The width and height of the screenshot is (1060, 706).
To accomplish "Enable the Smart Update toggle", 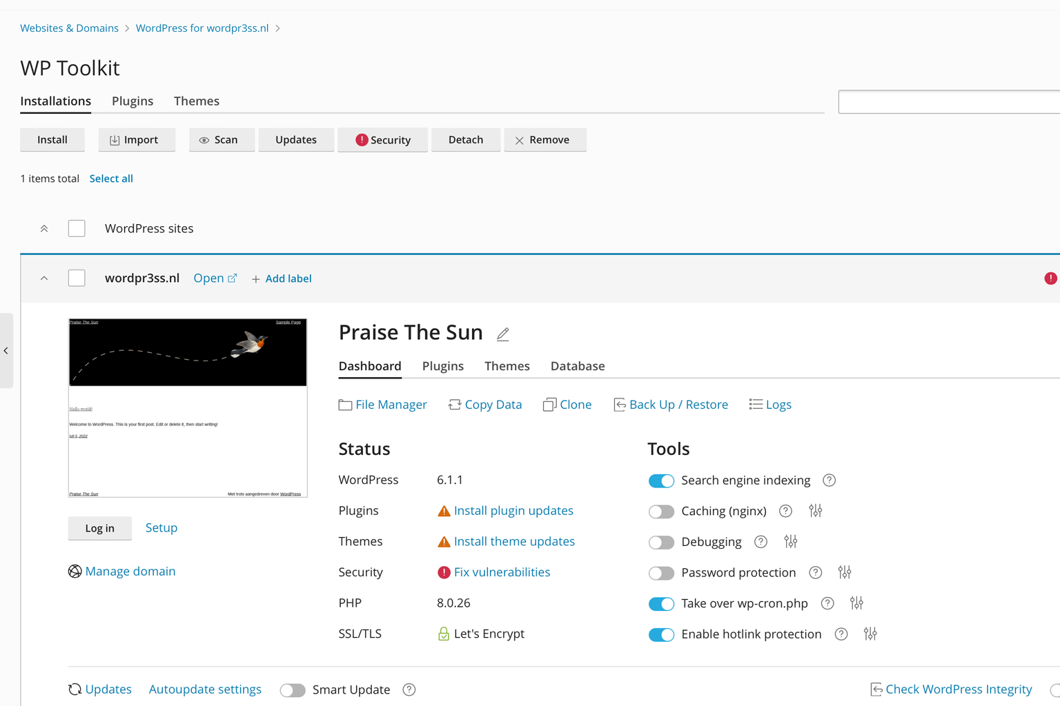I will [293, 689].
